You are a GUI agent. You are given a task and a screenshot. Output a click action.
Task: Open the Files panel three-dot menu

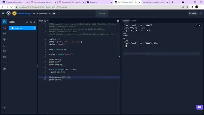35,22
